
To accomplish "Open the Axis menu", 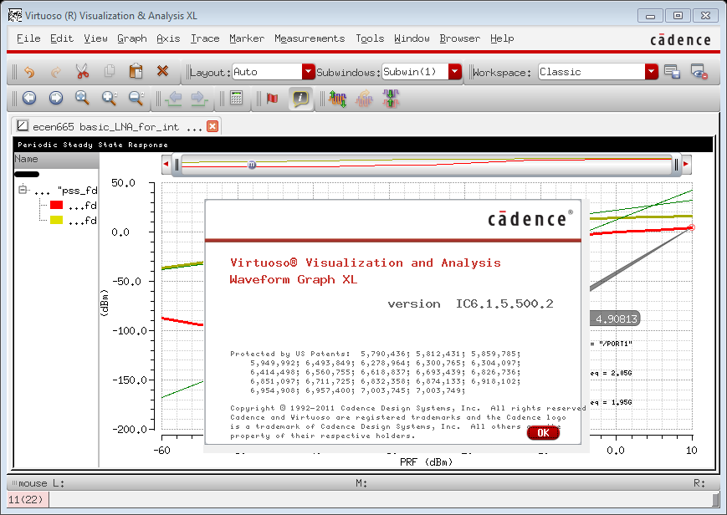I will pos(168,38).
